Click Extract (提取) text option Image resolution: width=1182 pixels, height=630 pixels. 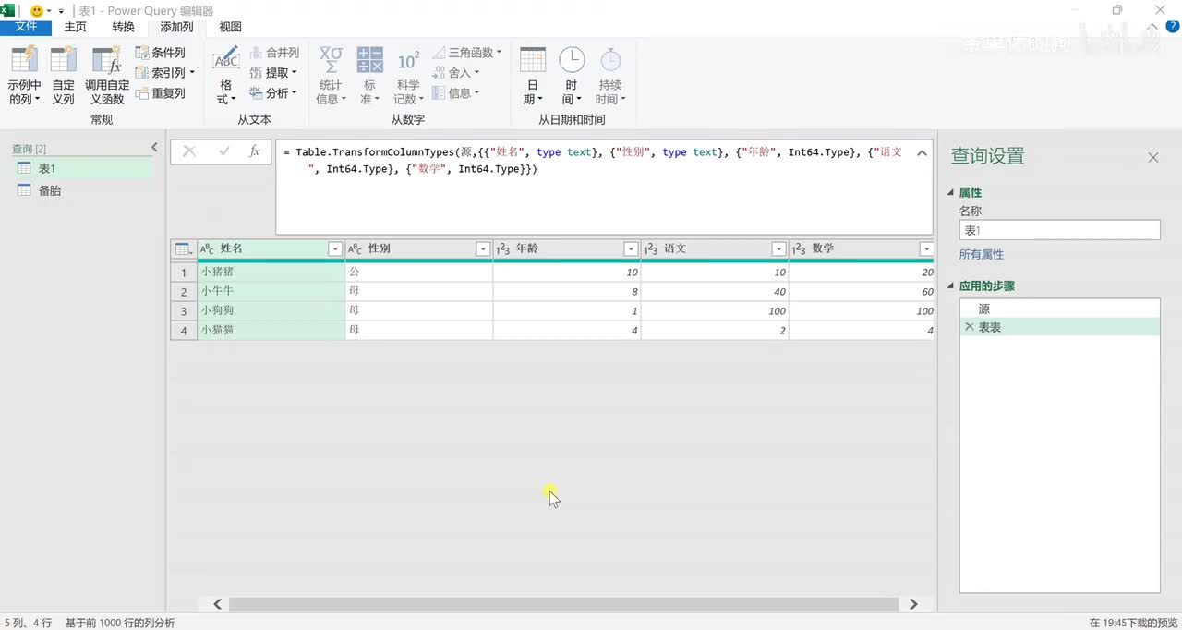coord(273,73)
